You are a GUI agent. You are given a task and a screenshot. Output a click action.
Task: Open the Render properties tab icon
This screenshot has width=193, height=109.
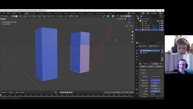coord(137,51)
